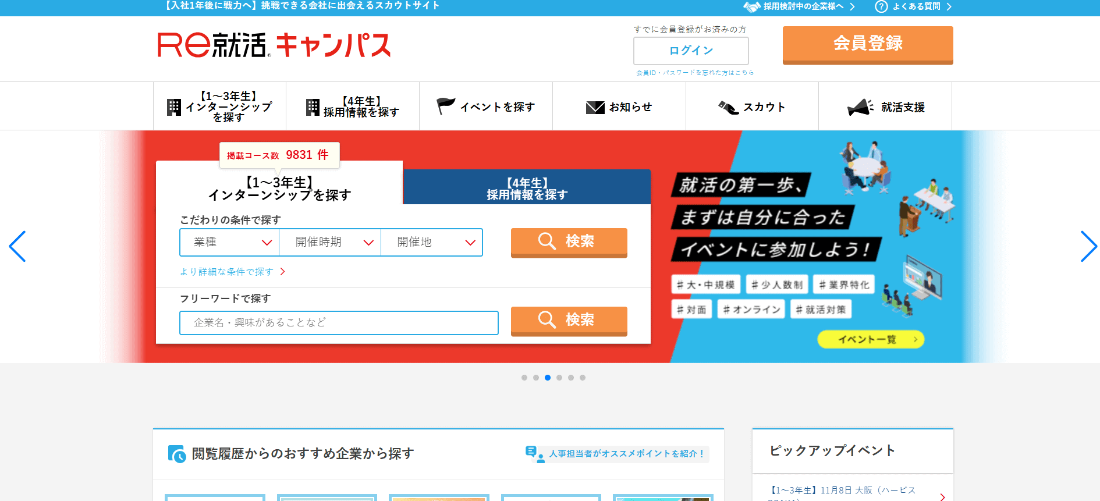Click the orange 会員登録 button
The width and height of the screenshot is (1100, 501).
pos(868,45)
